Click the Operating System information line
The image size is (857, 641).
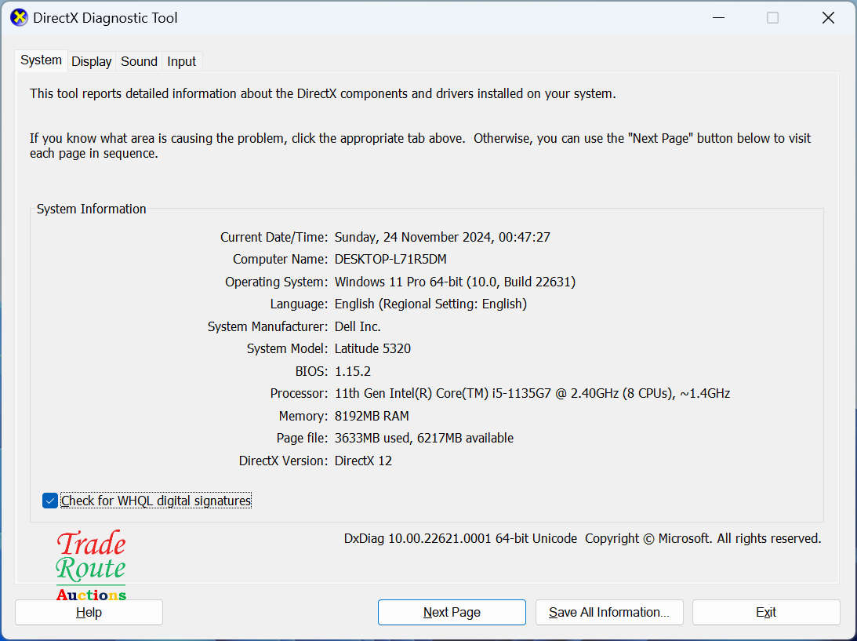click(x=455, y=282)
